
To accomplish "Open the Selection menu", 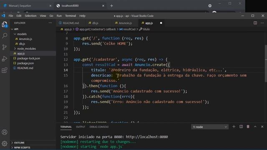I will pyautogui.click(x=30, y=16).
